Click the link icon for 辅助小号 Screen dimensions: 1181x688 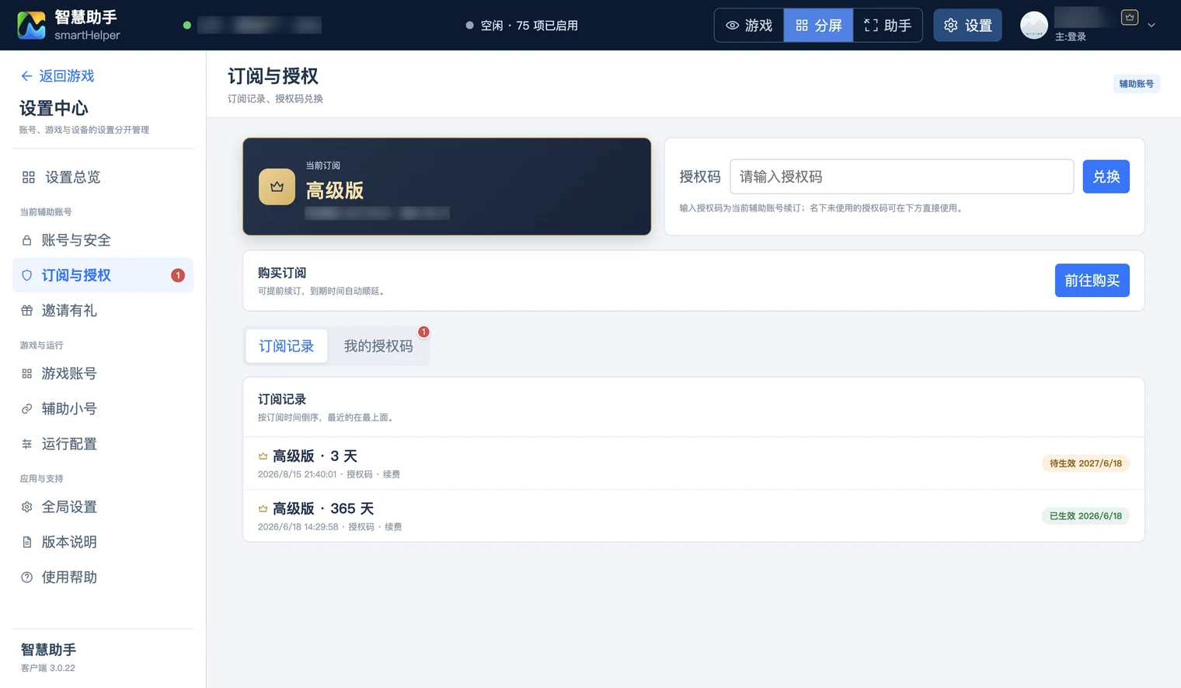coord(27,409)
